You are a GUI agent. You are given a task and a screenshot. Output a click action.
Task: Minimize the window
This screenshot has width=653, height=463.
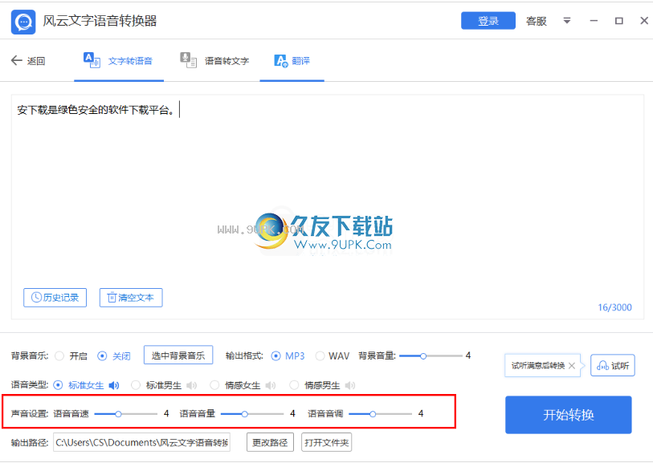pos(594,20)
